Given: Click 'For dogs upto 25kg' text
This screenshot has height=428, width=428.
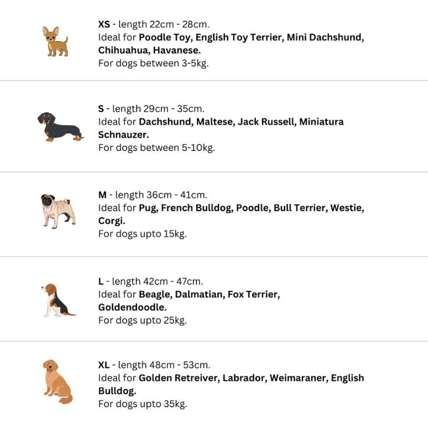Looking at the screenshot, I should click(142, 320).
